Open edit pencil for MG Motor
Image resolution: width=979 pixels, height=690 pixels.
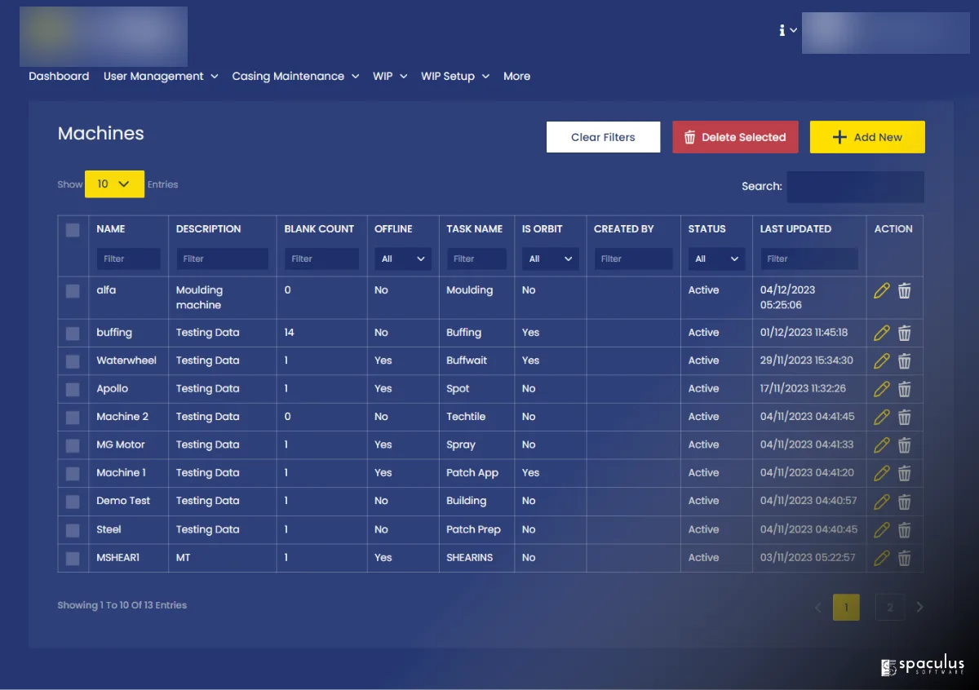pyautogui.click(x=881, y=445)
